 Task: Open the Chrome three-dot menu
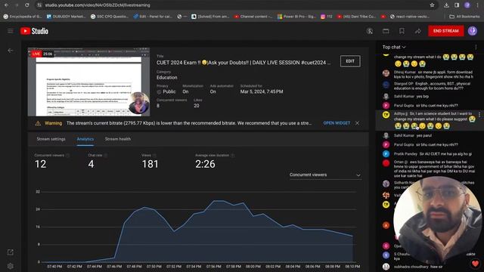(x=477, y=5)
